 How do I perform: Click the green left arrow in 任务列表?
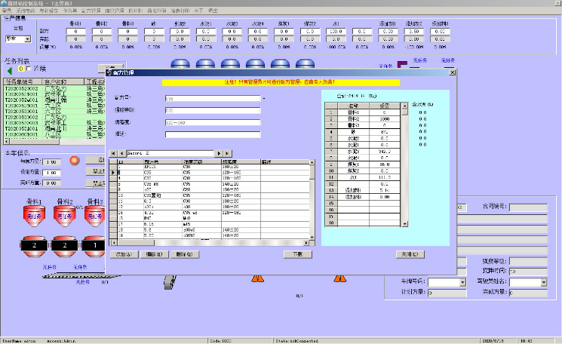click(x=10, y=71)
